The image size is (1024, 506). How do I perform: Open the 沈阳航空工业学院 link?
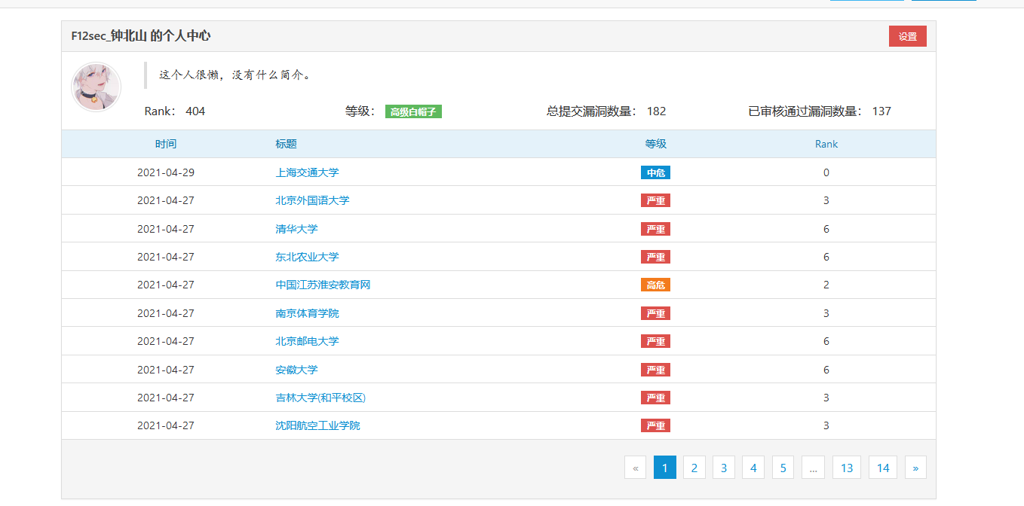(x=317, y=425)
